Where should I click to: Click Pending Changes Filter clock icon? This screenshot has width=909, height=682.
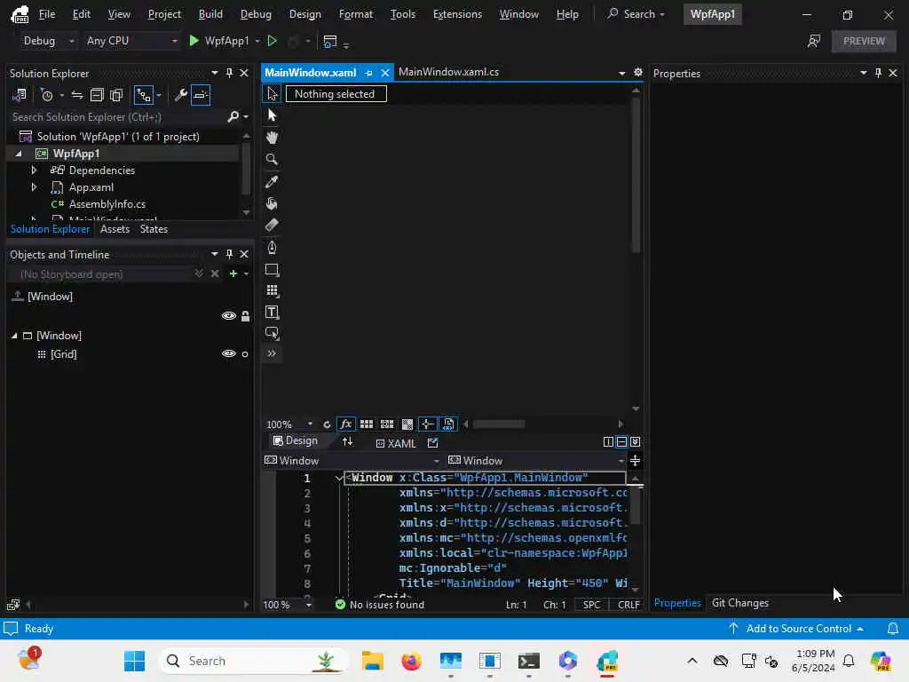click(47, 95)
